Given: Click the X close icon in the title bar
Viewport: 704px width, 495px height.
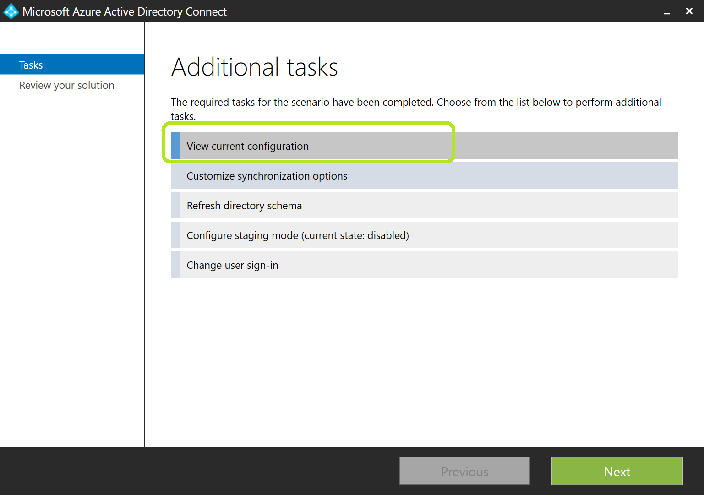Looking at the screenshot, I should tap(689, 11).
